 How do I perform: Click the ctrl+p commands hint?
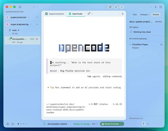pyautogui.click(x=112, y=76)
